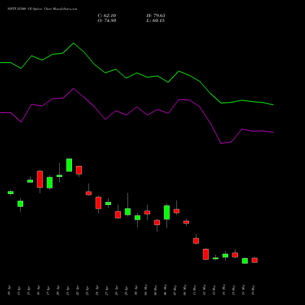Click the chart title text in the header
The width and height of the screenshot is (305, 305).
42,9
